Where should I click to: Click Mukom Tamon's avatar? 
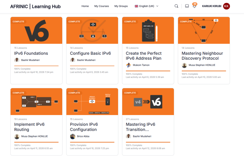coord(128,65)
